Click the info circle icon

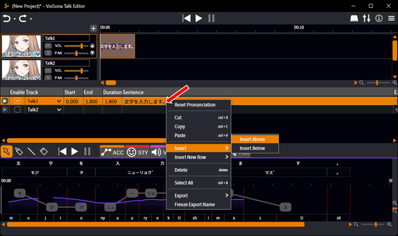(379, 19)
